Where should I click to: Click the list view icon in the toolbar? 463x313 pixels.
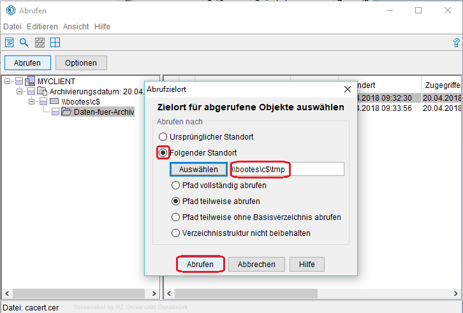pos(10,43)
